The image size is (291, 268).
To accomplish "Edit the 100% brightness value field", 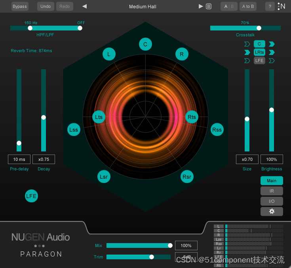I will click(272, 159).
